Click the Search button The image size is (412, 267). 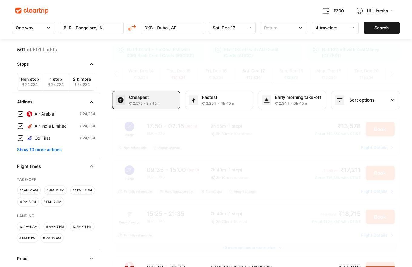coord(382,28)
